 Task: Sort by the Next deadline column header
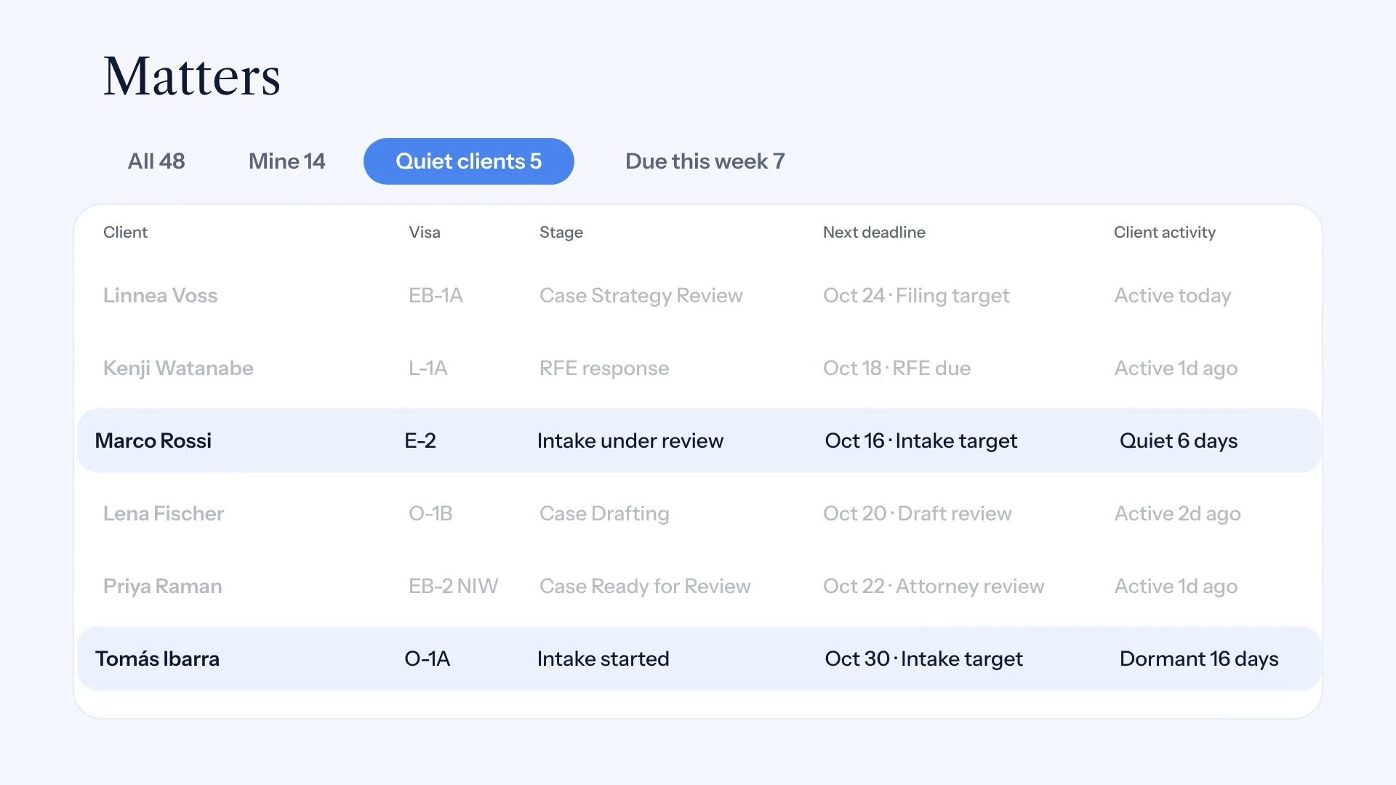click(x=874, y=233)
